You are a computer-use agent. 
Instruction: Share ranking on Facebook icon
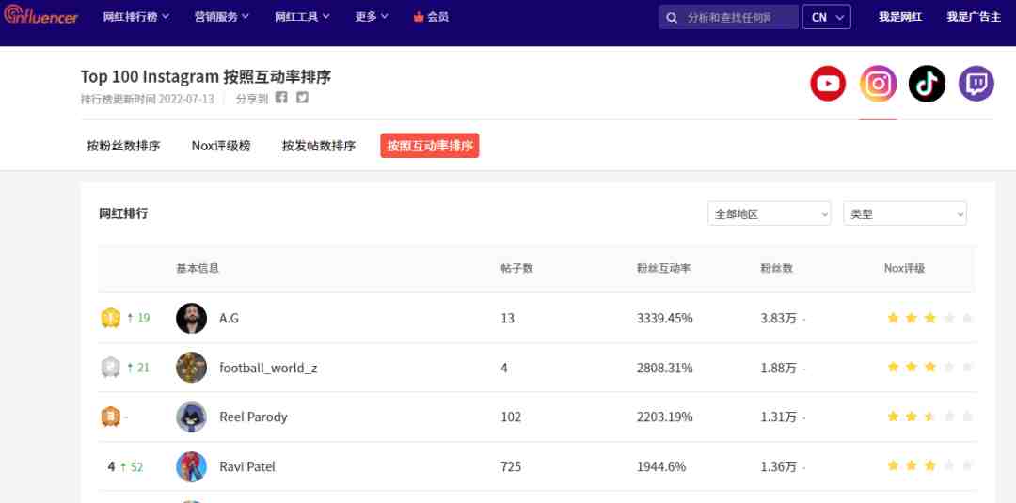coord(281,98)
